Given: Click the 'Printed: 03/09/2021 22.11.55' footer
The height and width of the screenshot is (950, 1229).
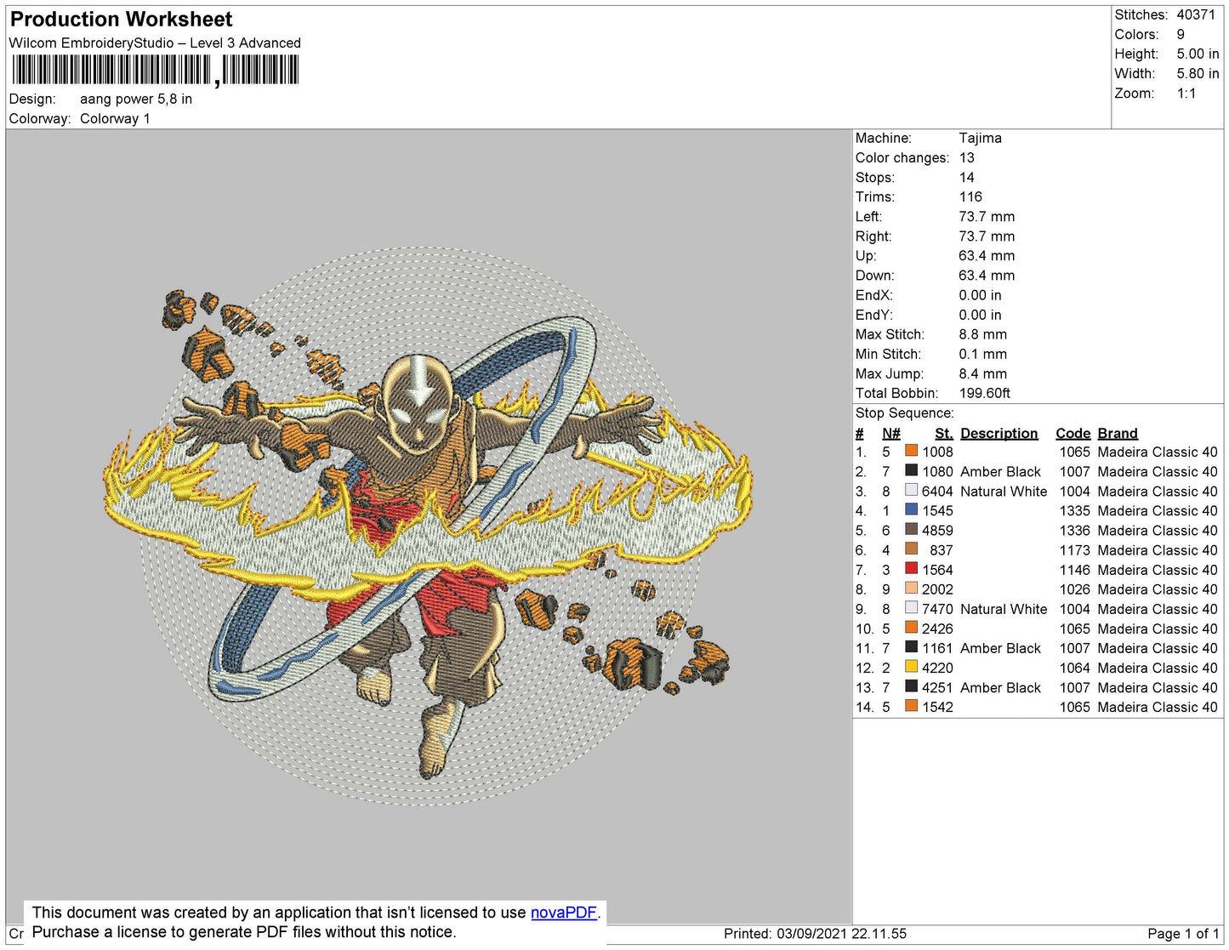Looking at the screenshot, I should tap(815, 933).
